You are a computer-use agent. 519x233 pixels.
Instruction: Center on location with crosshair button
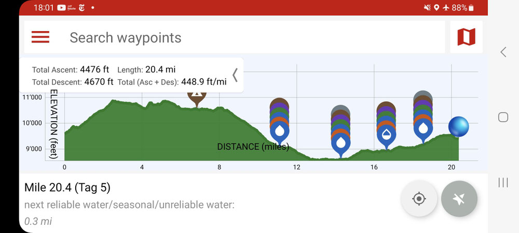pyautogui.click(x=419, y=199)
